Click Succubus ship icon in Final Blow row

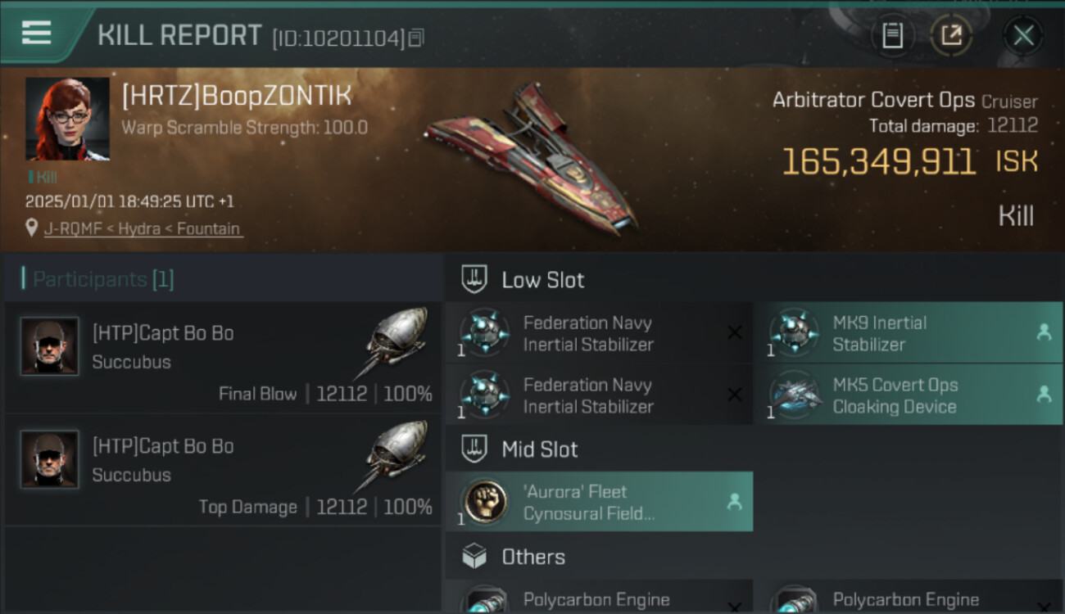[x=396, y=341]
